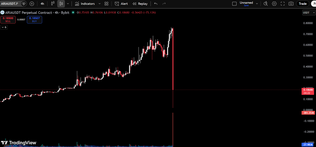
Task: Click the 0.18680 current price label
Action: (308, 90)
